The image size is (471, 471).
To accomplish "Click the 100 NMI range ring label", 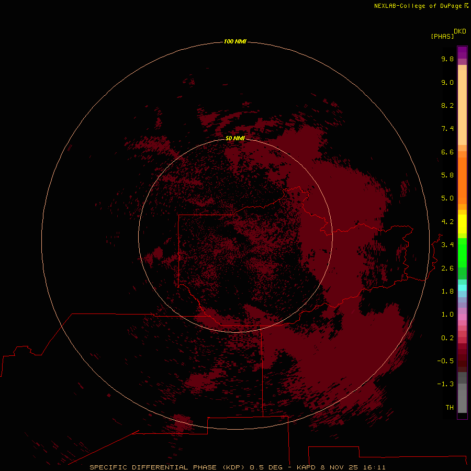I will 235,41.
